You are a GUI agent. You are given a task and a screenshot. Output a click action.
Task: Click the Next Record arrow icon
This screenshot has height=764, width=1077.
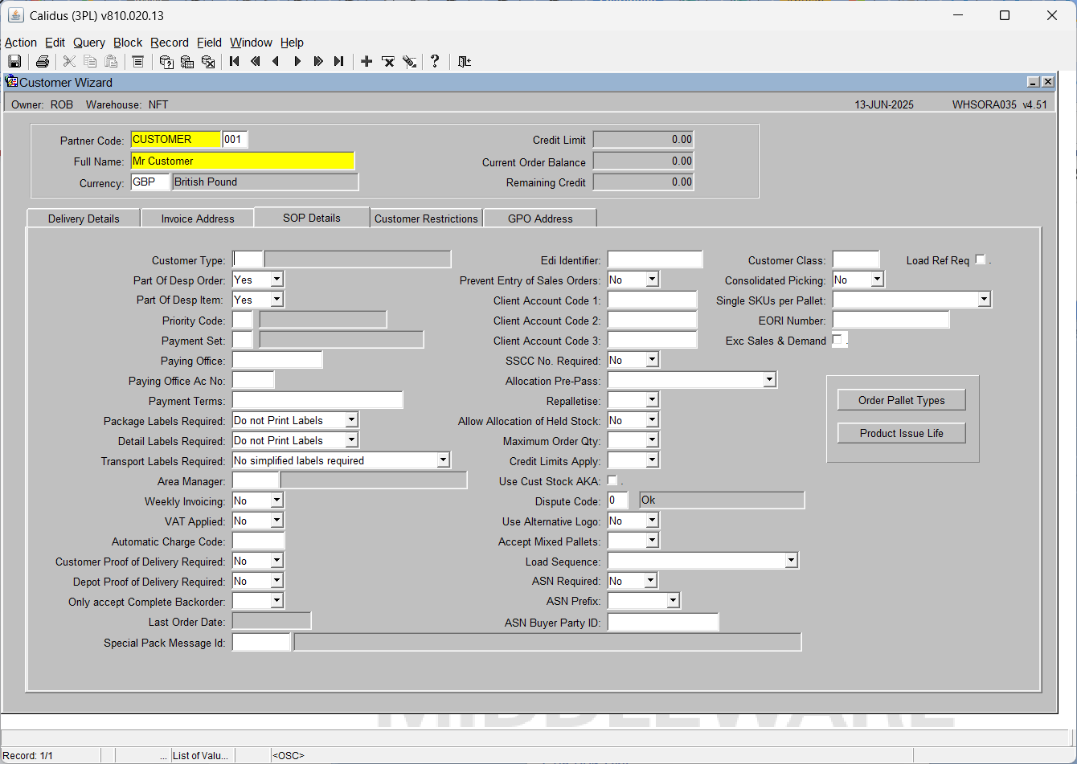pos(297,62)
